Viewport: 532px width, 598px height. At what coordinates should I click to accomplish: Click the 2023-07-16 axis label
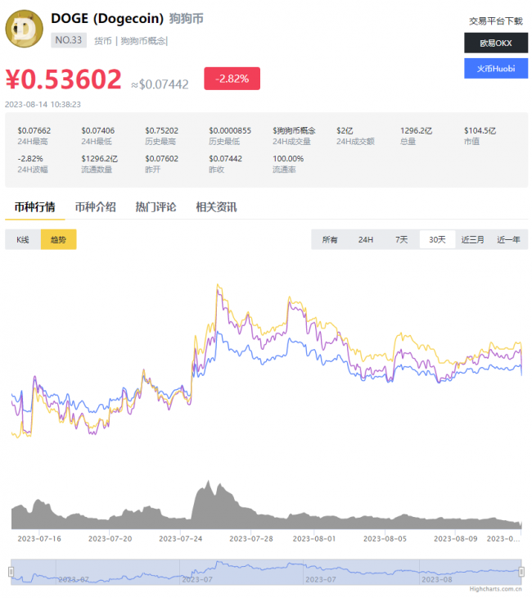[x=39, y=538]
